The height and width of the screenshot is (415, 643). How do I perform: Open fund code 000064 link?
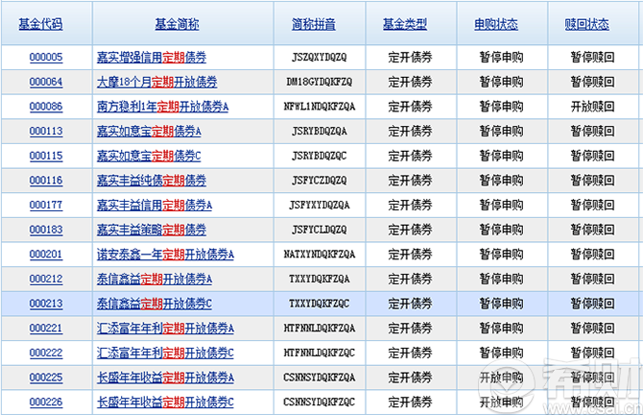click(46, 82)
